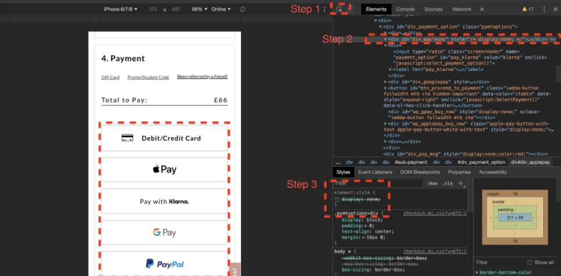Click the #sub-payment breadcrumb
The width and height of the screenshot is (561, 276).
click(x=411, y=162)
